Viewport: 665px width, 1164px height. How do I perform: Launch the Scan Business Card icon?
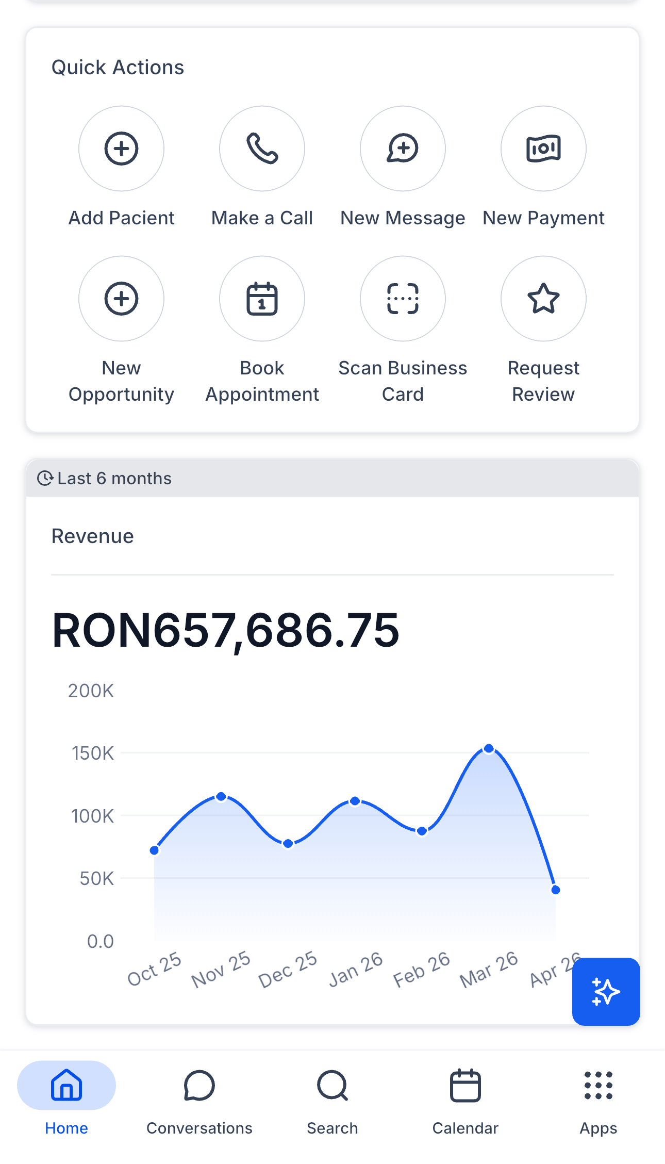(403, 299)
